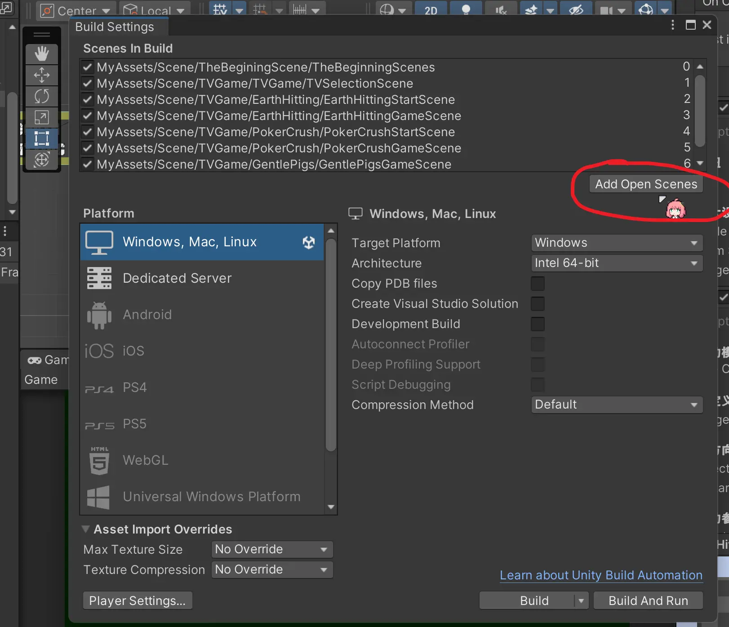
Task: Click the Build button
Action: point(527,600)
